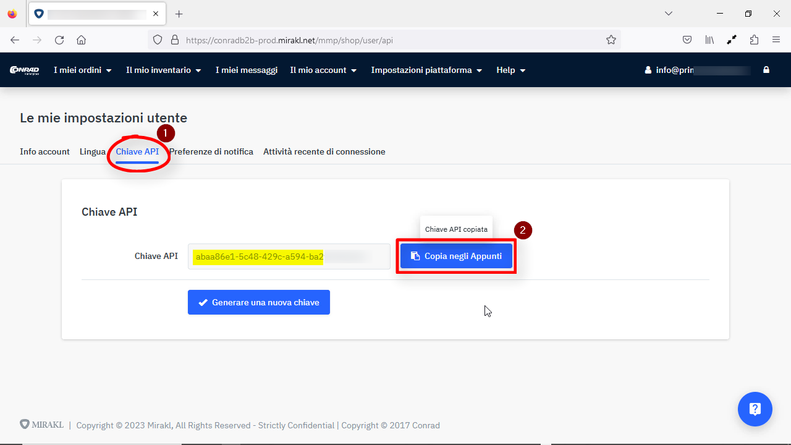Click inside the Chiave API text field
This screenshot has width=791, height=445.
point(289,256)
